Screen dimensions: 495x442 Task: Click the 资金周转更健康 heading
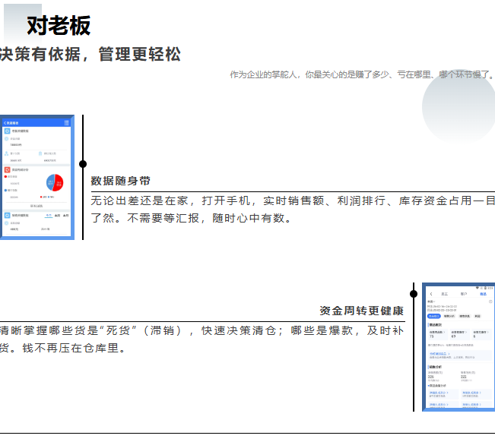pyautogui.click(x=361, y=311)
